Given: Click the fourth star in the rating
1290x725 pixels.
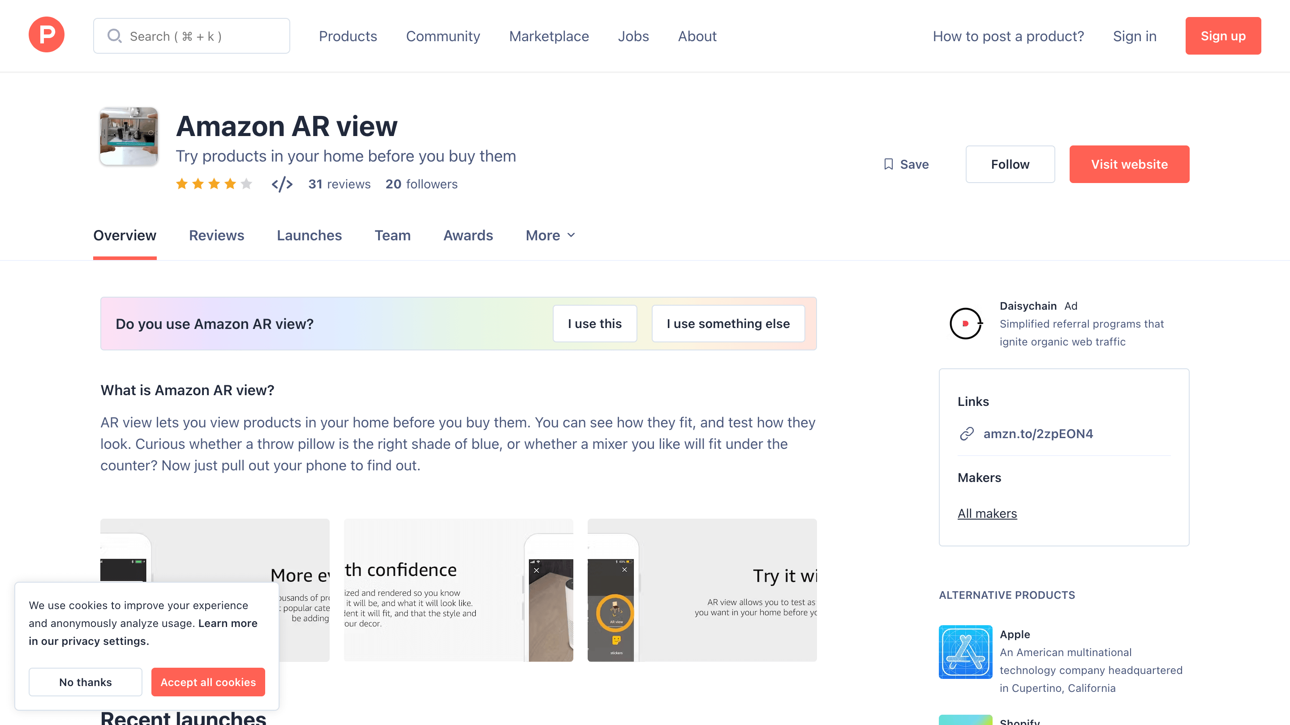Looking at the screenshot, I should pyautogui.click(x=230, y=183).
